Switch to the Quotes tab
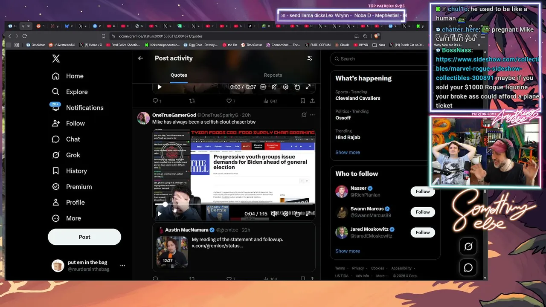546x307 pixels. point(179,75)
